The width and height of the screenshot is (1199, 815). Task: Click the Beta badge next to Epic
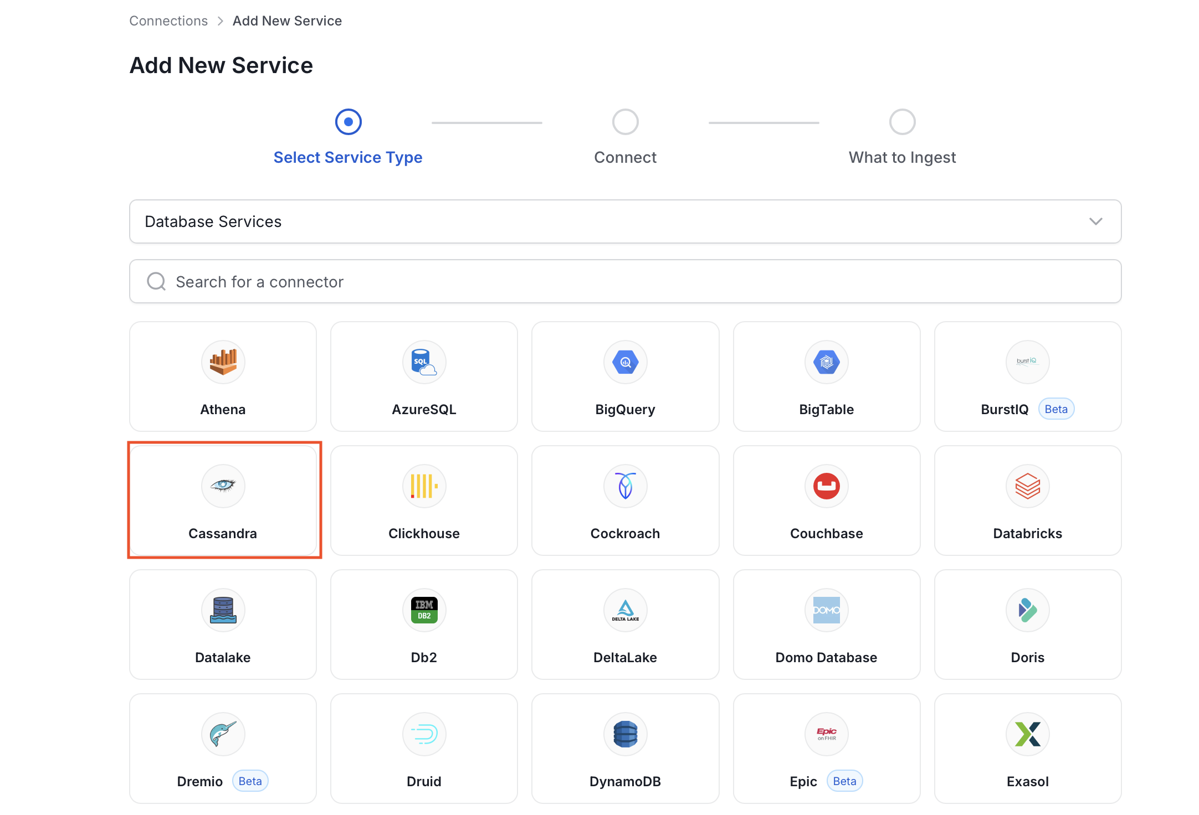pos(845,781)
